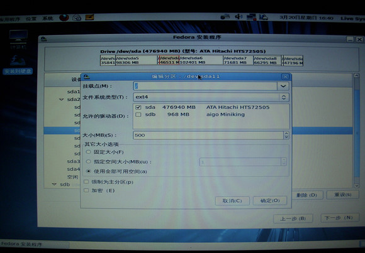Launch Firefox from the top panel
The height and width of the screenshot is (253, 365).
[x=64, y=18]
